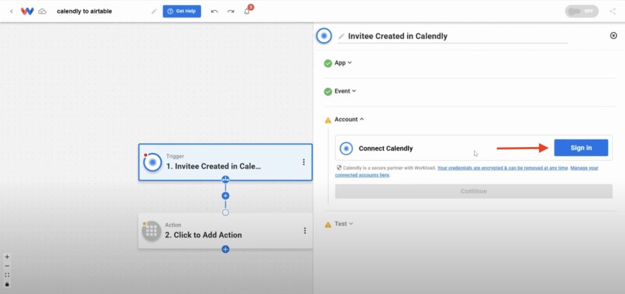This screenshot has height=294, width=625.
Task: Edit step title pencil icon
Action: (341, 36)
